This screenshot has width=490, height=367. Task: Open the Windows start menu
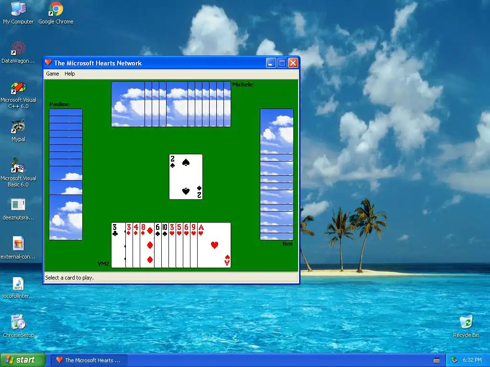[23, 360]
